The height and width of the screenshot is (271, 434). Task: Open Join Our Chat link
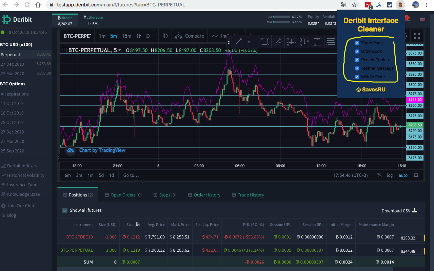[x=18, y=206]
